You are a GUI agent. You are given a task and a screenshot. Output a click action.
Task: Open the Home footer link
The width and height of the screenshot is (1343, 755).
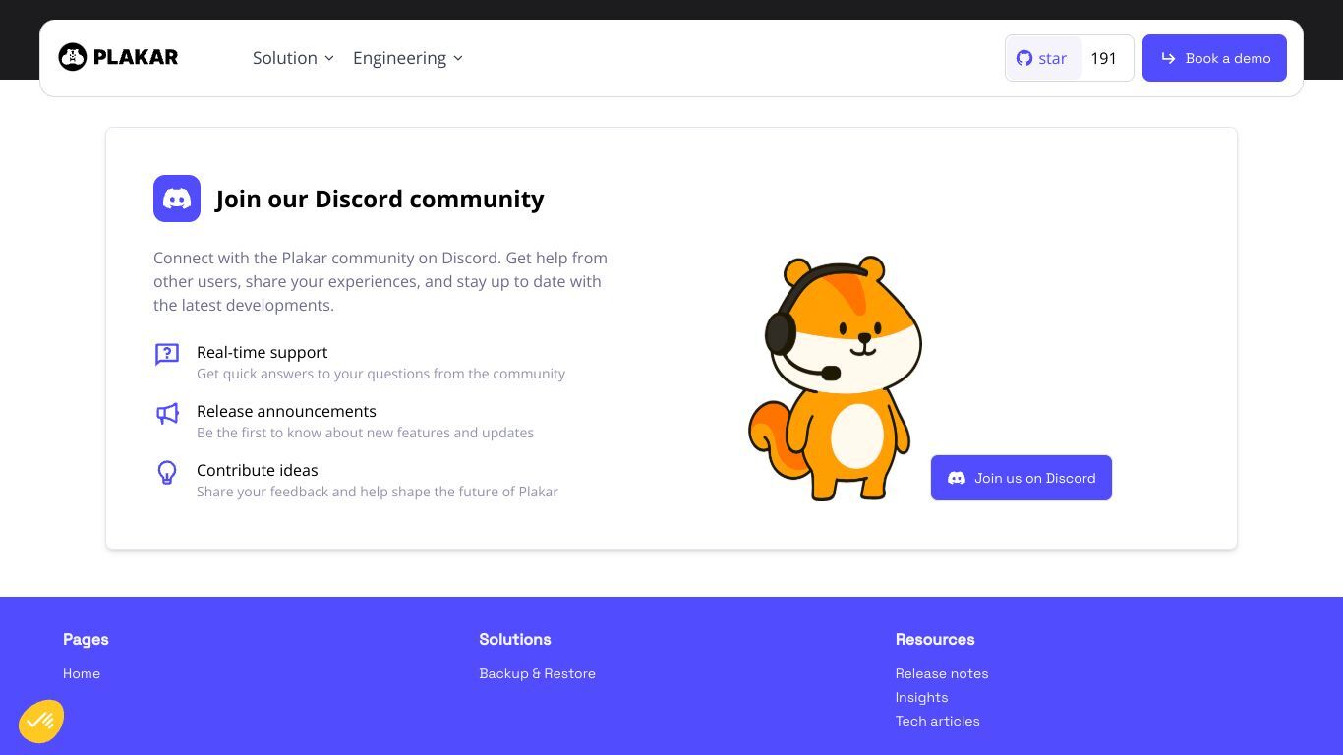click(x=82, y=673)
